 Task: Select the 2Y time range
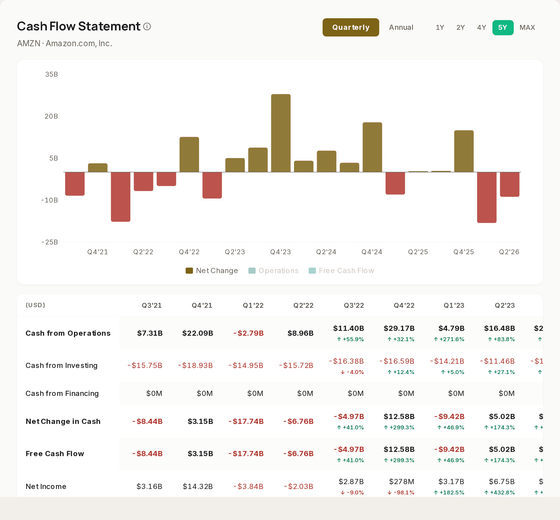(x=460, y=27)
